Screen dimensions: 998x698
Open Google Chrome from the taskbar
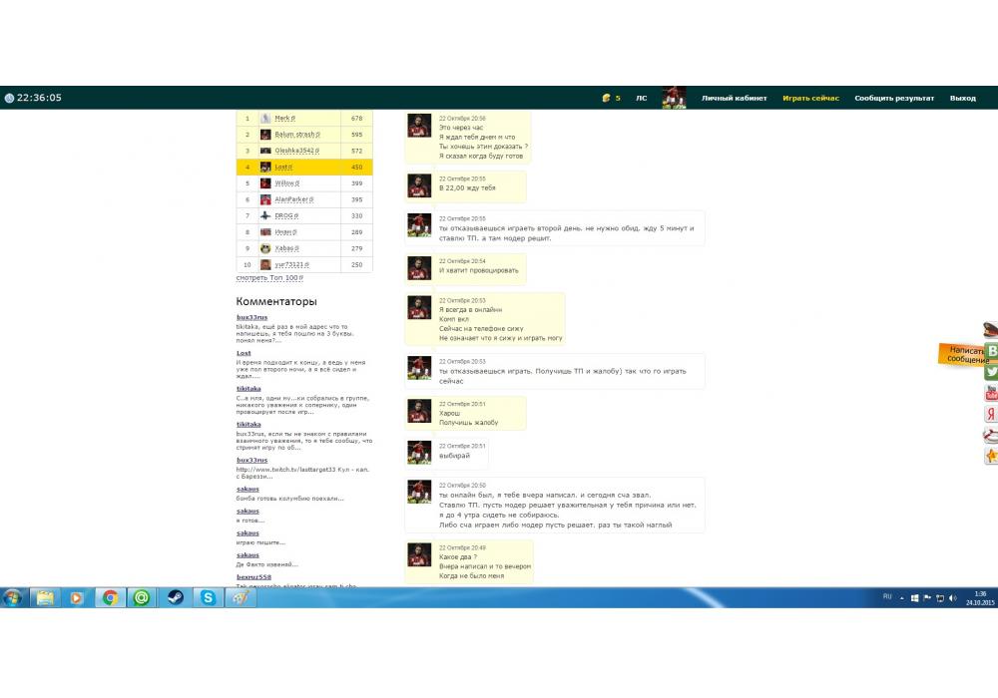(110, 597)
